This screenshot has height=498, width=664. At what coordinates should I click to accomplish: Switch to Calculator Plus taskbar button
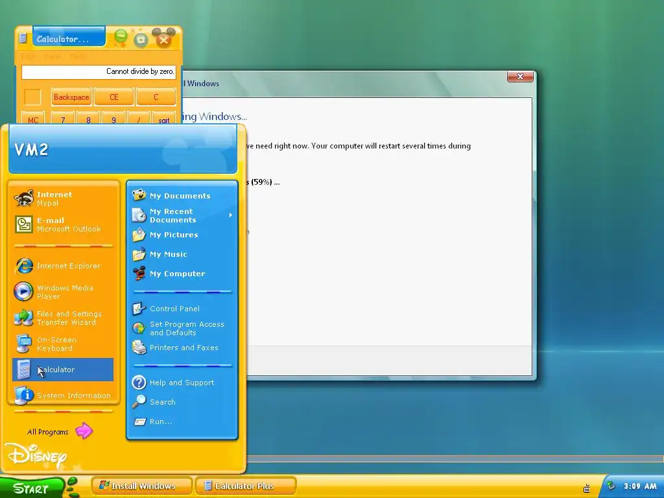(245, 486)
